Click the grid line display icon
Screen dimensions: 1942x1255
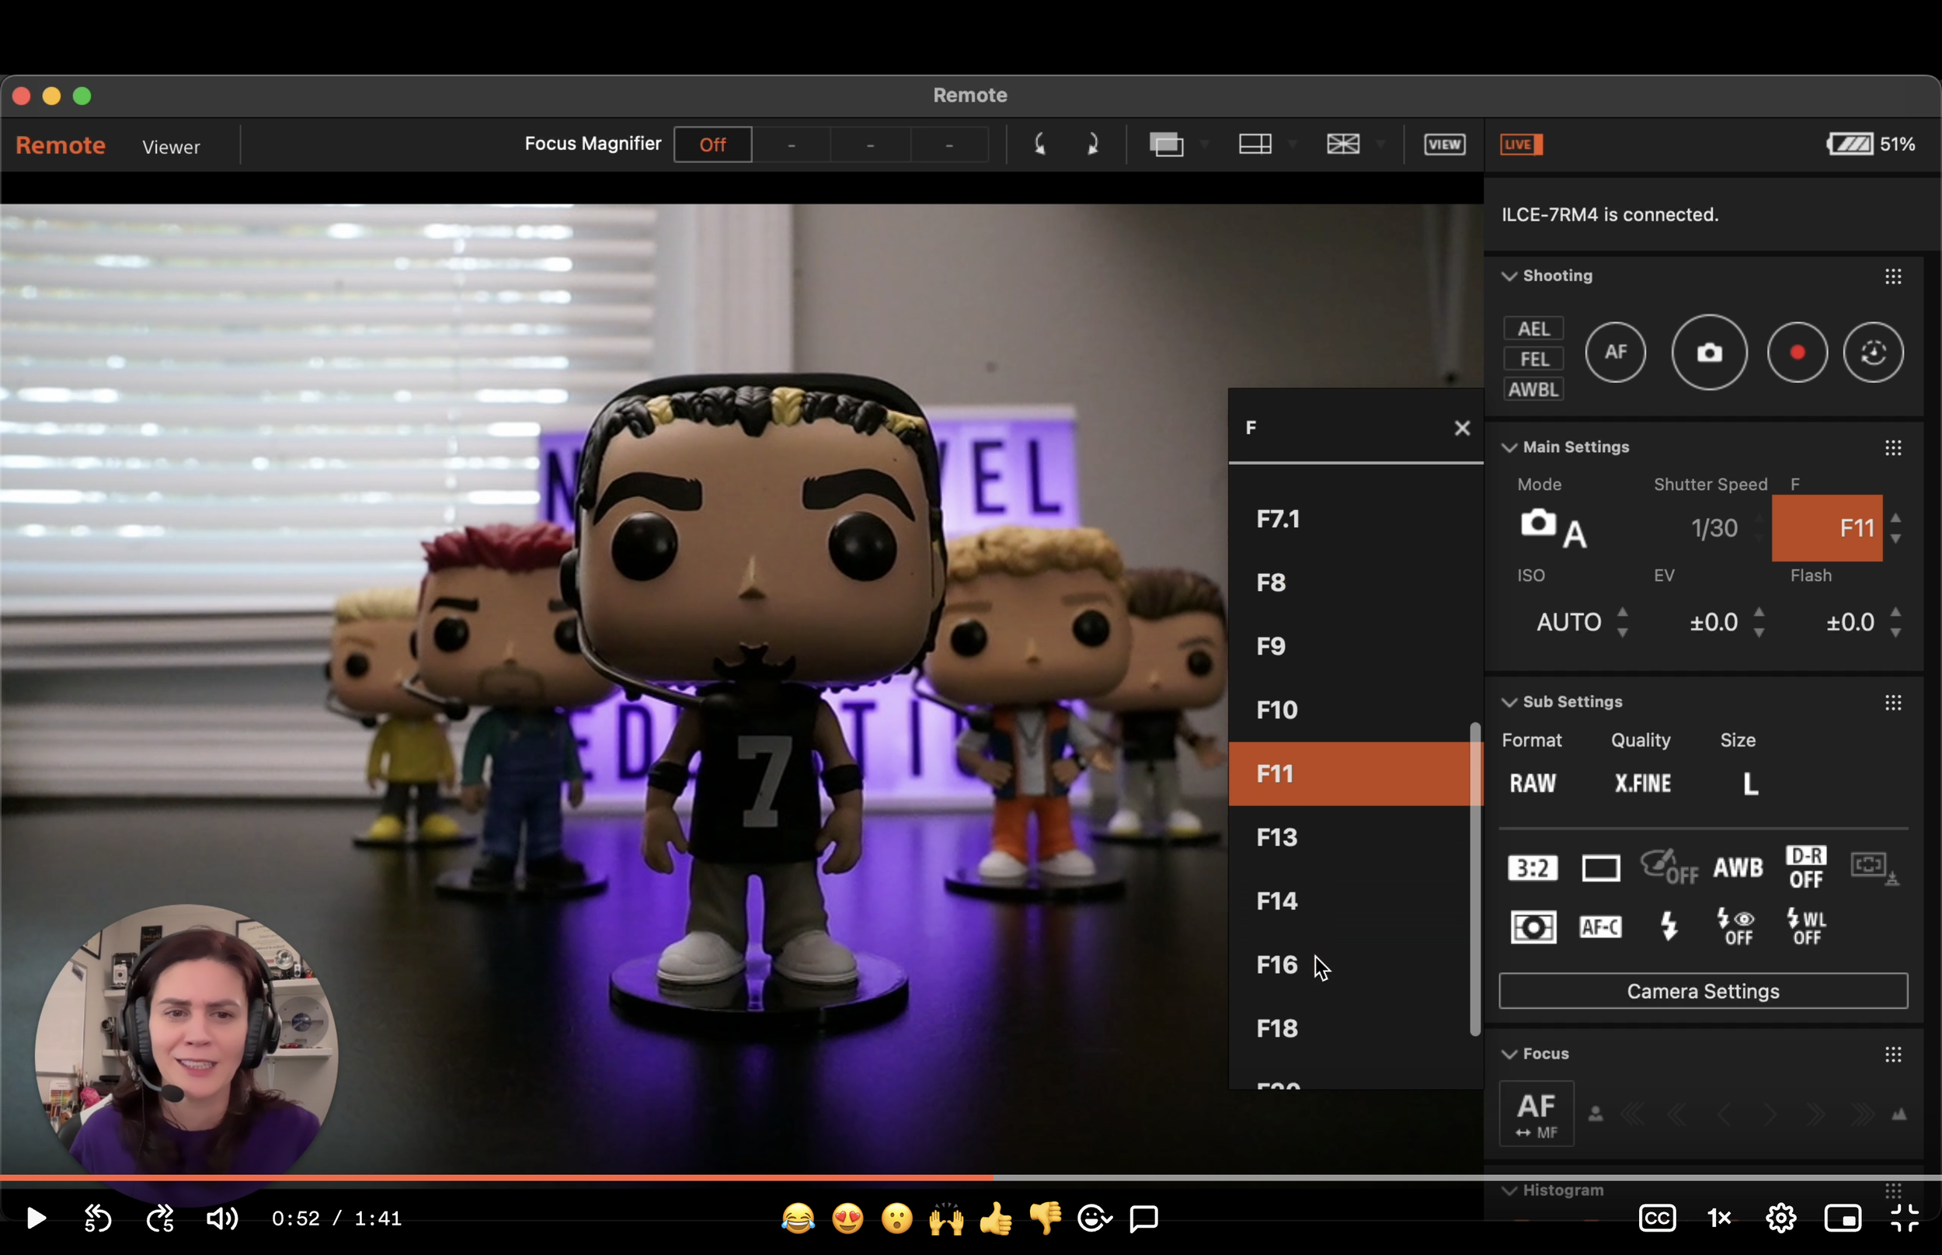coord(1342,144)
